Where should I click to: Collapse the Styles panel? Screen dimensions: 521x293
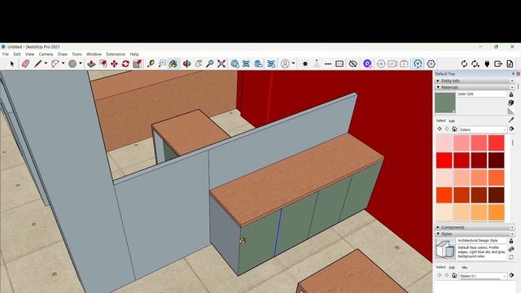tap(474, 234)
